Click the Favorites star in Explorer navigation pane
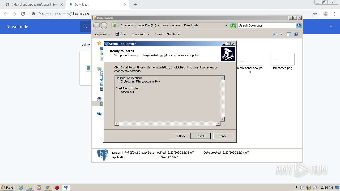This screenshot has height=191, width=340. 99,43
